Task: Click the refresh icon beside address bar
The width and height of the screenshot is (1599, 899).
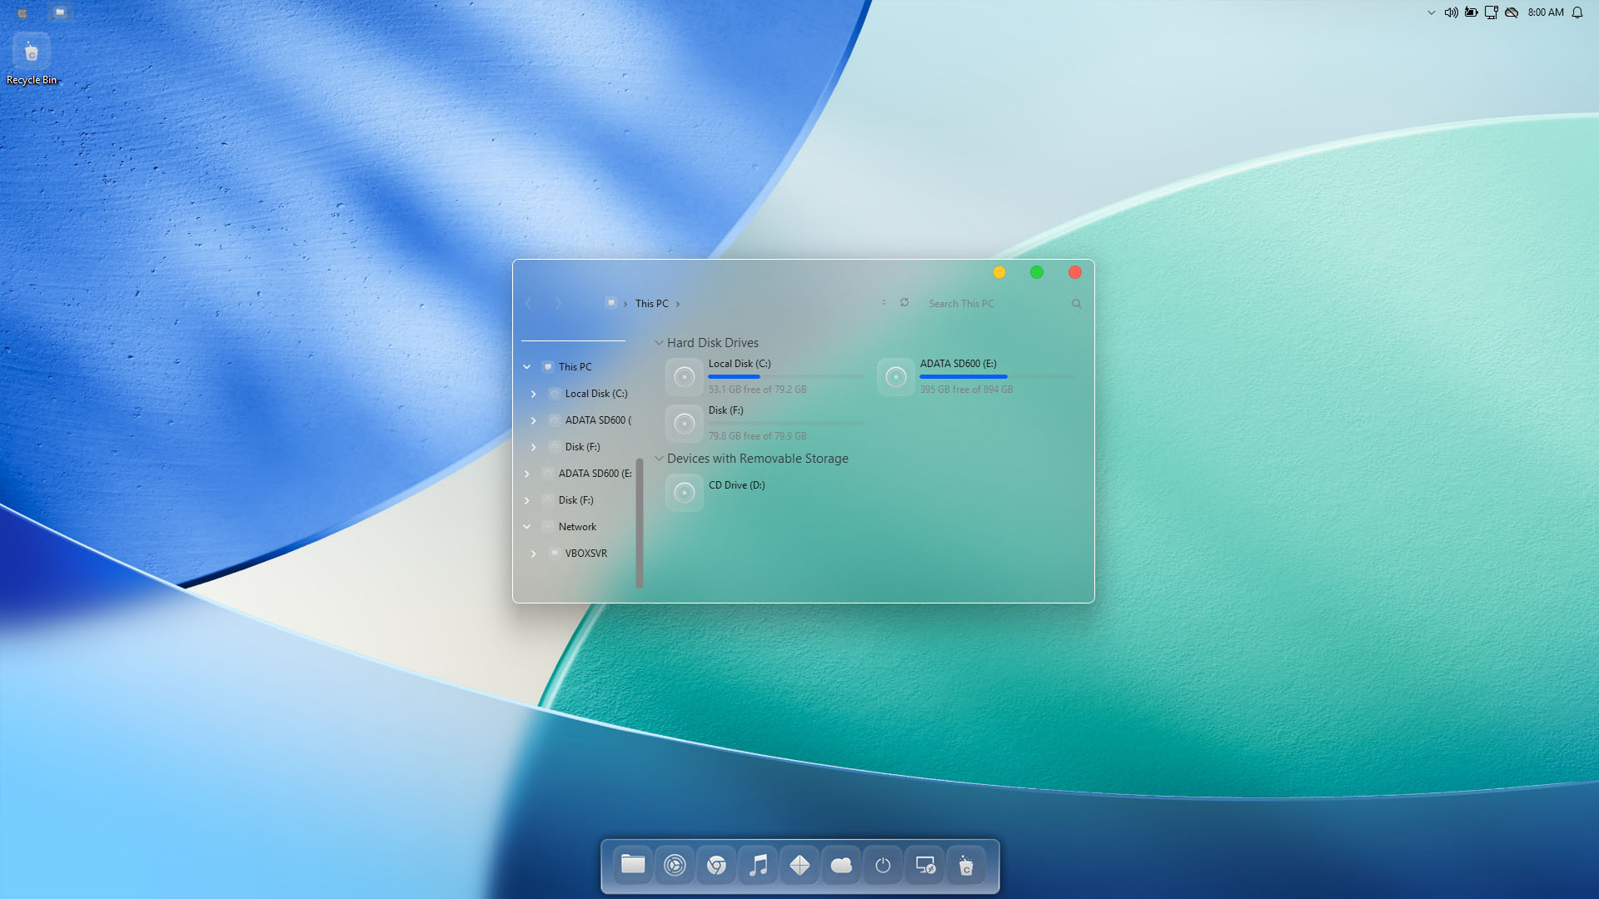Action: coord(904,303)
